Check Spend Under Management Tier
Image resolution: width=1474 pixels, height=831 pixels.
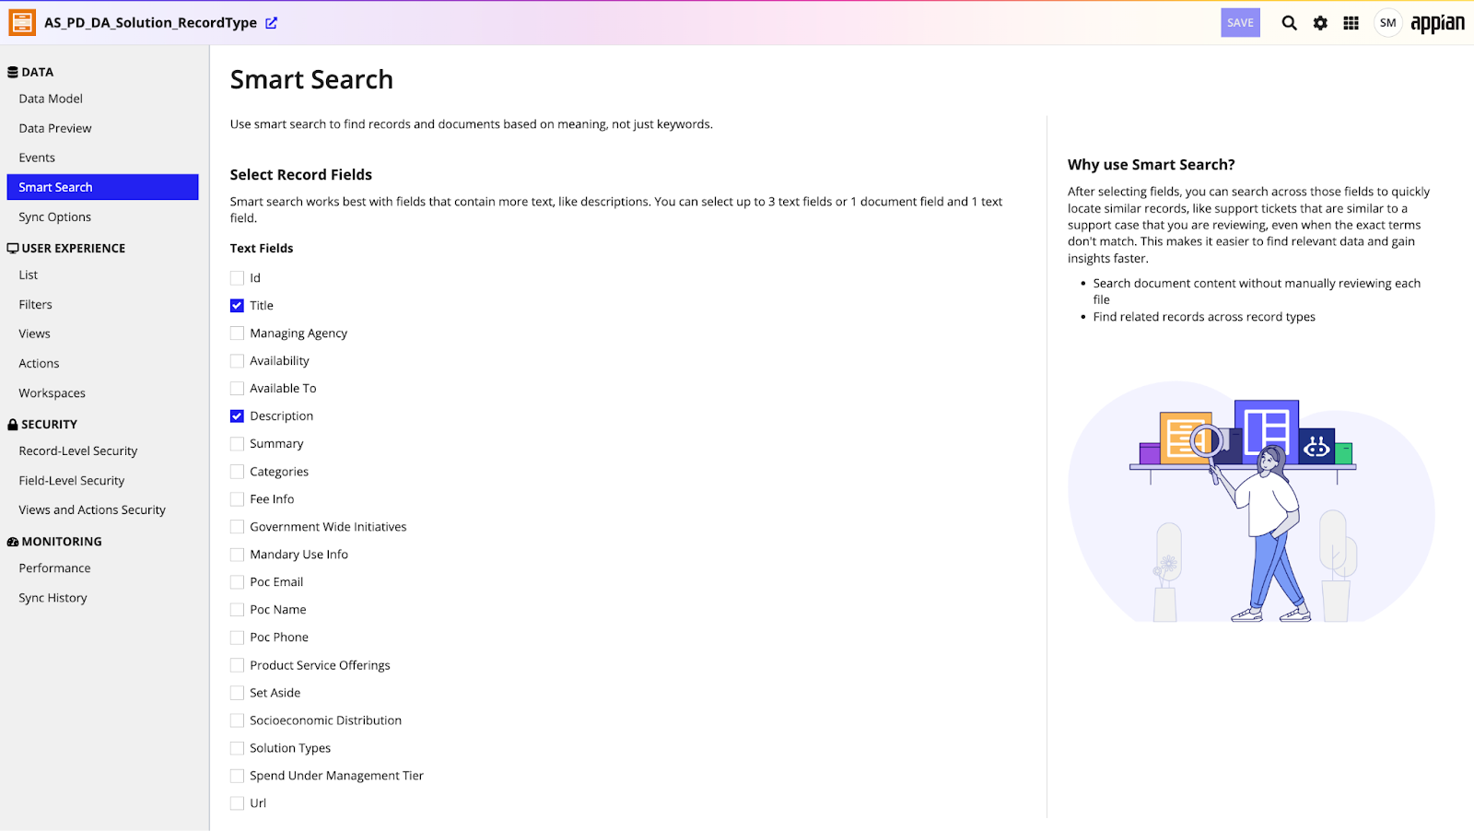pyautogui.click(x=237, y=775)
